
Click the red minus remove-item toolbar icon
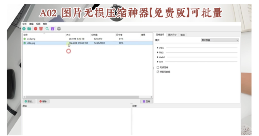35,29
